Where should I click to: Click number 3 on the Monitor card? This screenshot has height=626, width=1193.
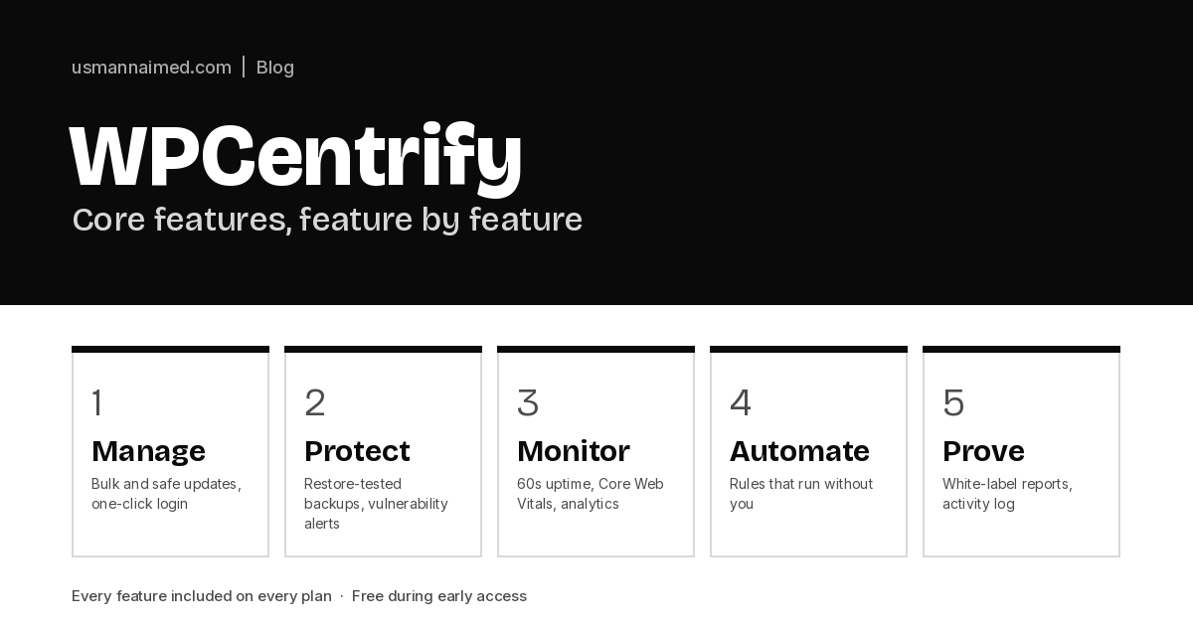click(528, 403)
